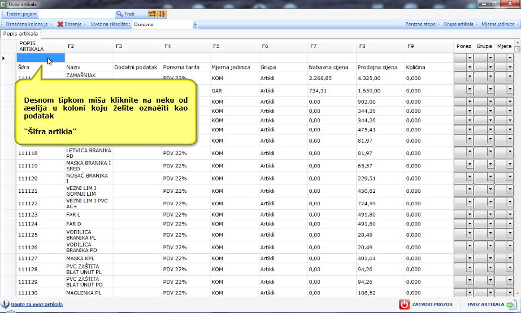Select price cell "2.268,85"
The image size is (521, 313).
tap(332, 78)
